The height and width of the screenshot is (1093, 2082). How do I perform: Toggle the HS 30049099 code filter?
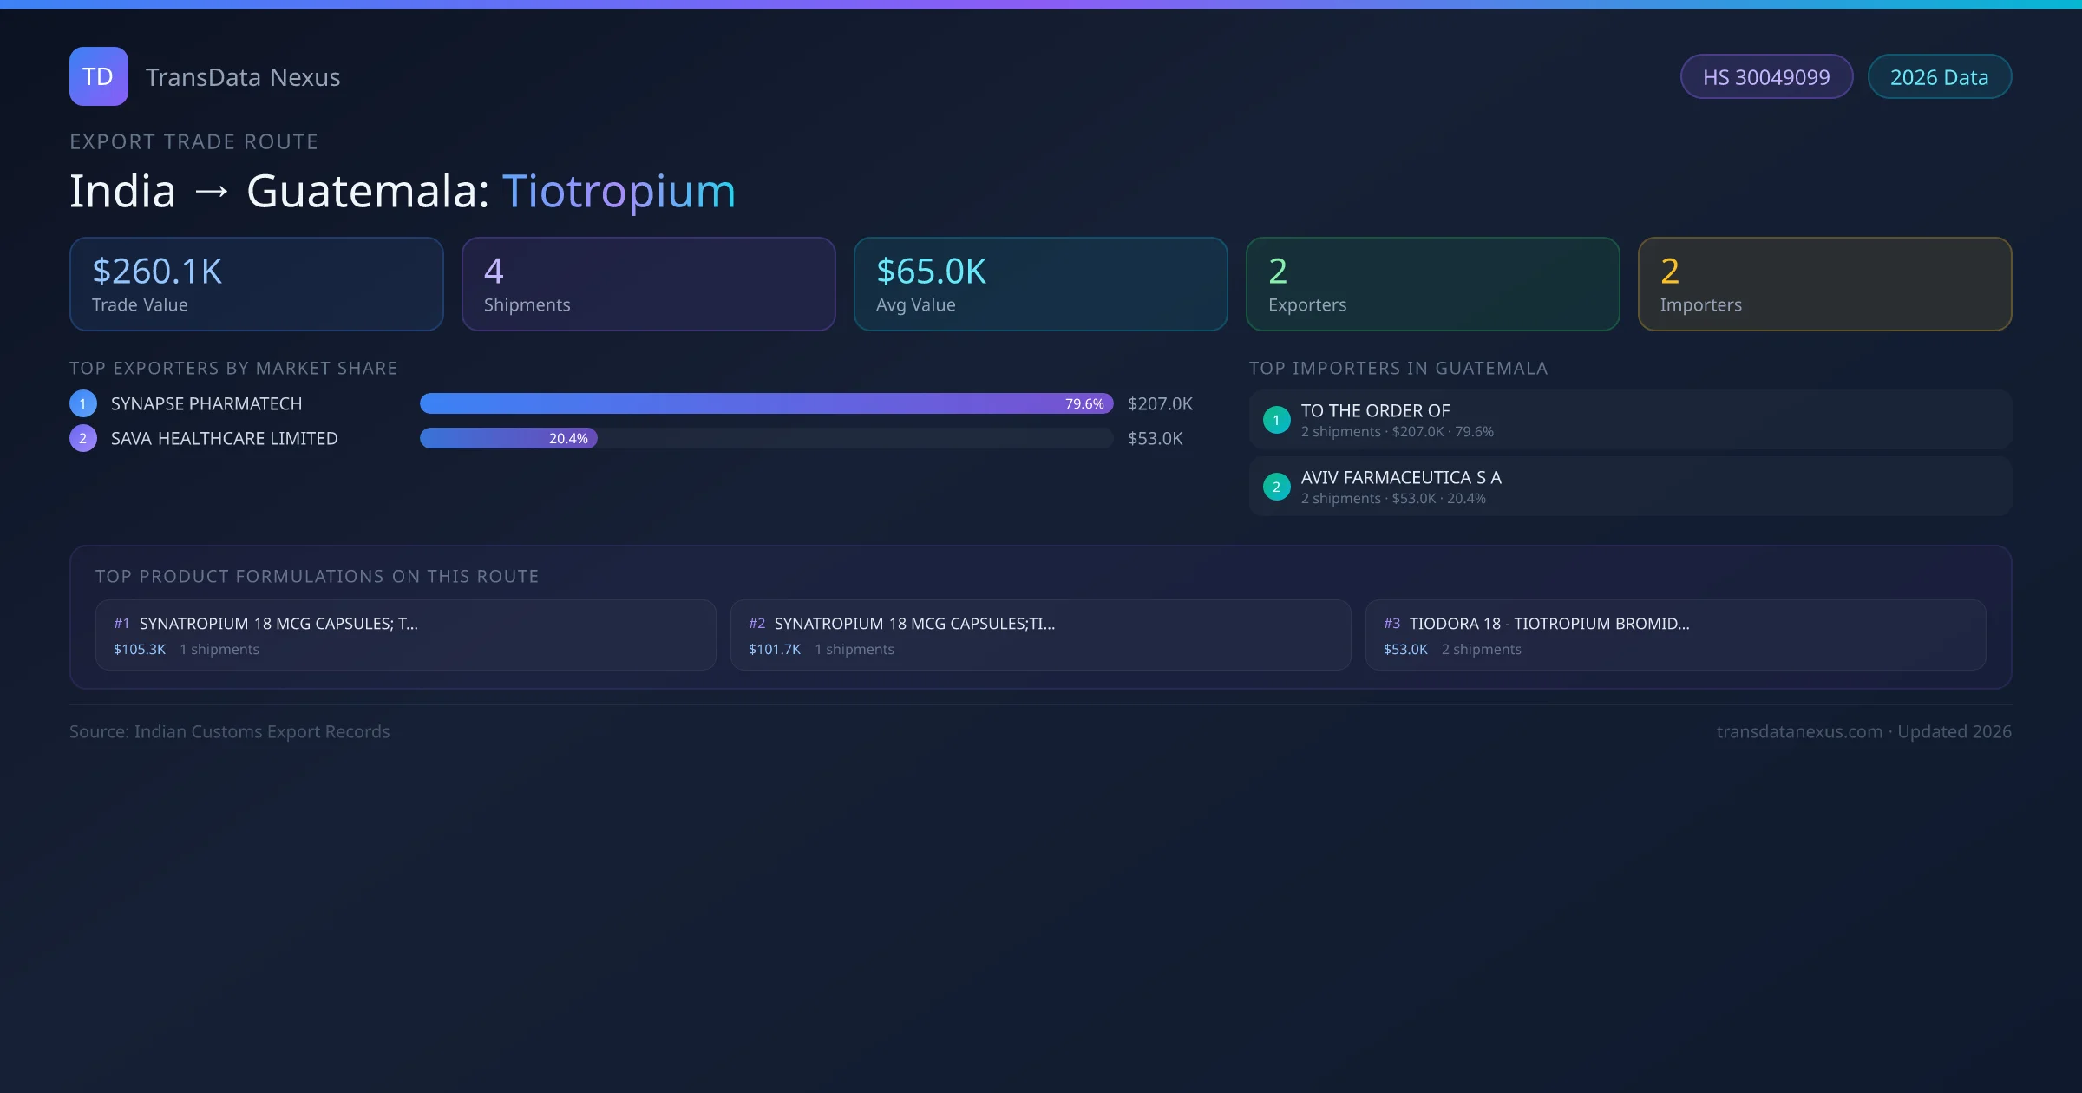pos(1766,76)
